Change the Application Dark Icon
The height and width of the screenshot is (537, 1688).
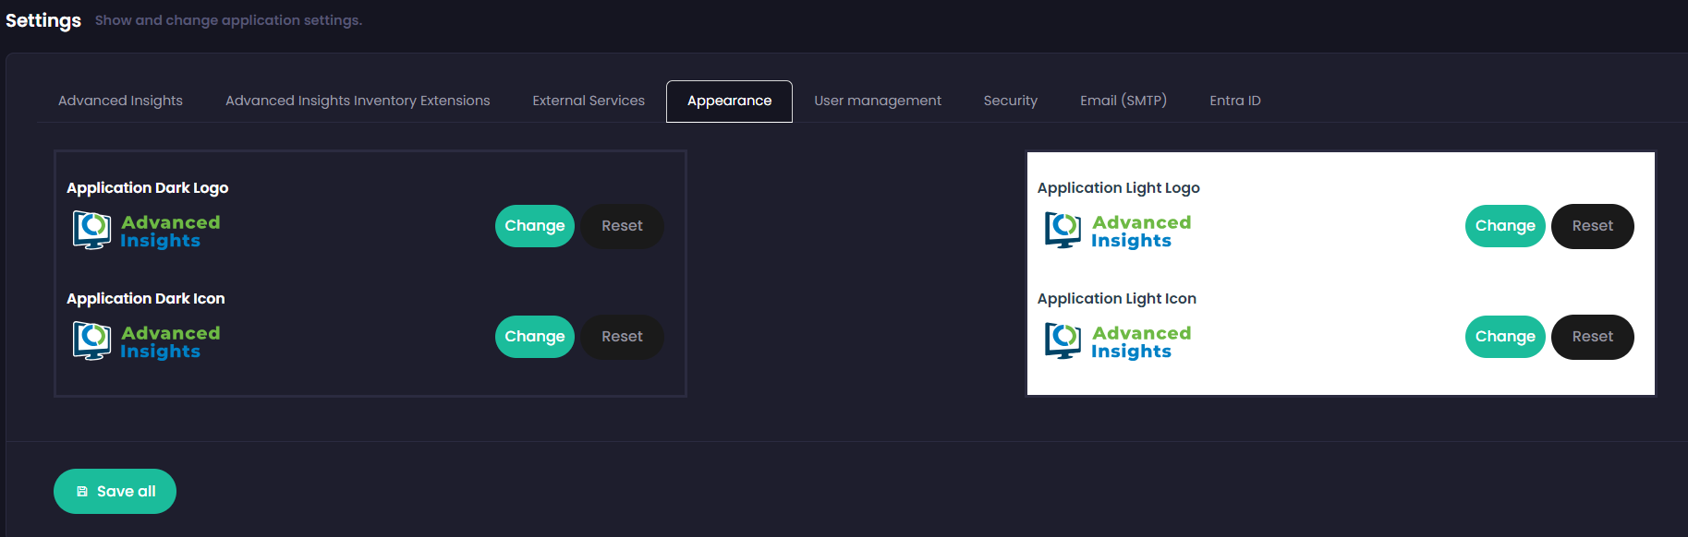coord(534,337)
